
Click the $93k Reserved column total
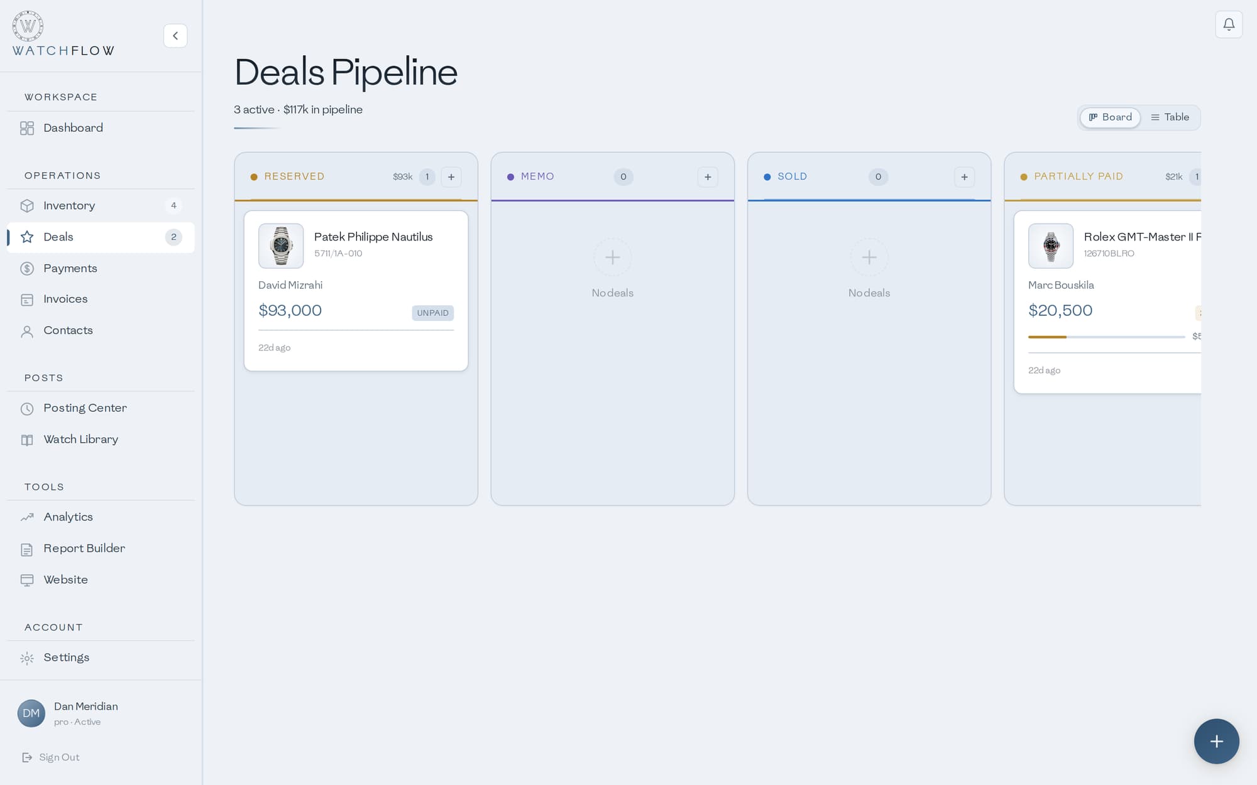(x=402, y=177)
